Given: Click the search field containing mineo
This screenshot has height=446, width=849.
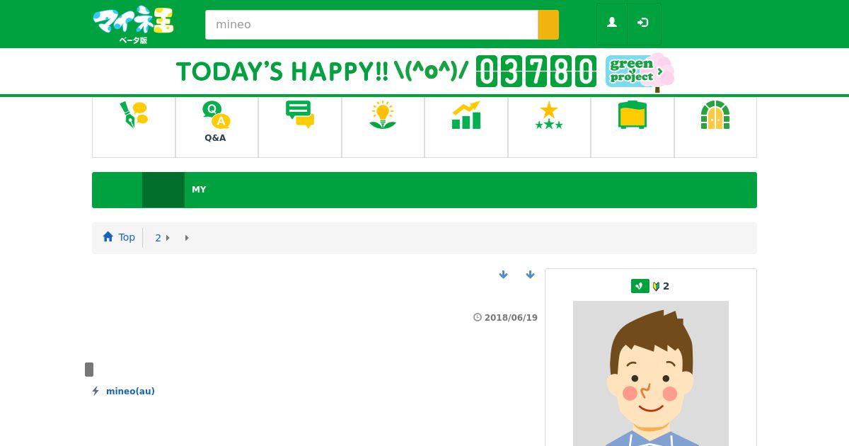Looking at the screenshot, I should tap(371, 25).
